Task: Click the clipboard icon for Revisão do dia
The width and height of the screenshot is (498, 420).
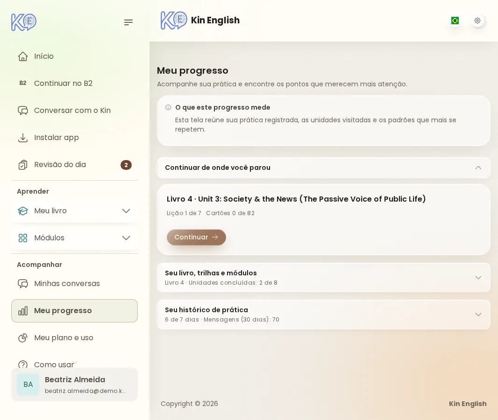Action: pos(23,165)
